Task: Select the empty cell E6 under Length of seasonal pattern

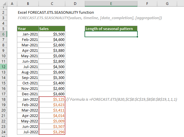Action: (111, 34)
